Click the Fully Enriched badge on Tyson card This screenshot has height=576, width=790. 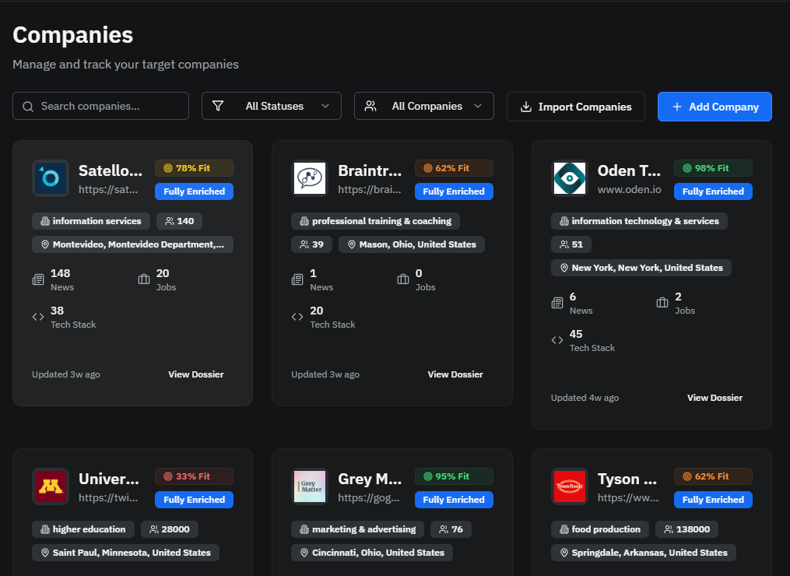tap(713, 500)
